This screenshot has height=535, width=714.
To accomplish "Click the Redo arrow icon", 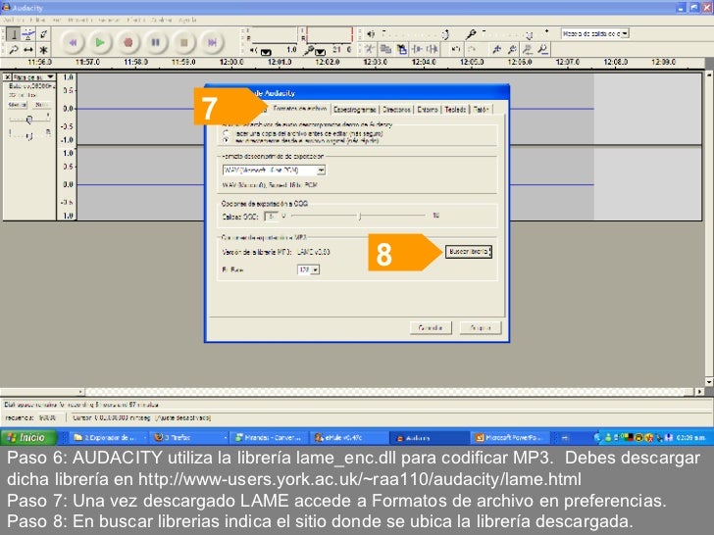I will (472, 49).
